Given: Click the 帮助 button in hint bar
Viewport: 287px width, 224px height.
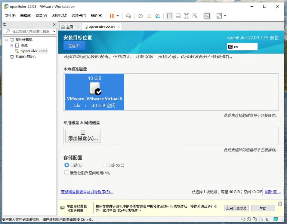Looking at the screenshot, I should click(263, 208).
